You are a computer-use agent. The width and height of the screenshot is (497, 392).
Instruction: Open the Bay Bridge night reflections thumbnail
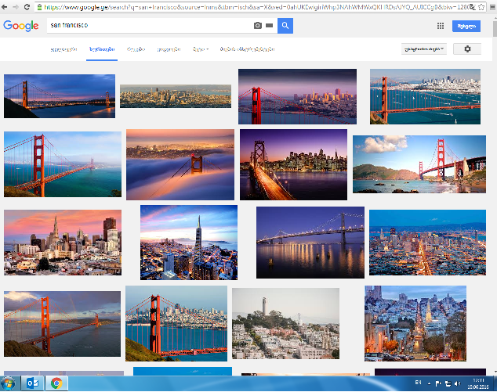point(310,243)
